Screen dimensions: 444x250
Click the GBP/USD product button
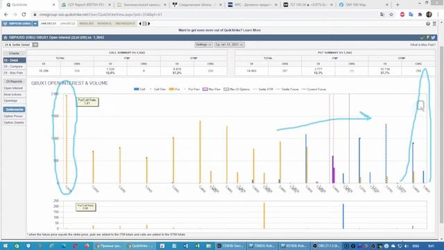[17, 24]
